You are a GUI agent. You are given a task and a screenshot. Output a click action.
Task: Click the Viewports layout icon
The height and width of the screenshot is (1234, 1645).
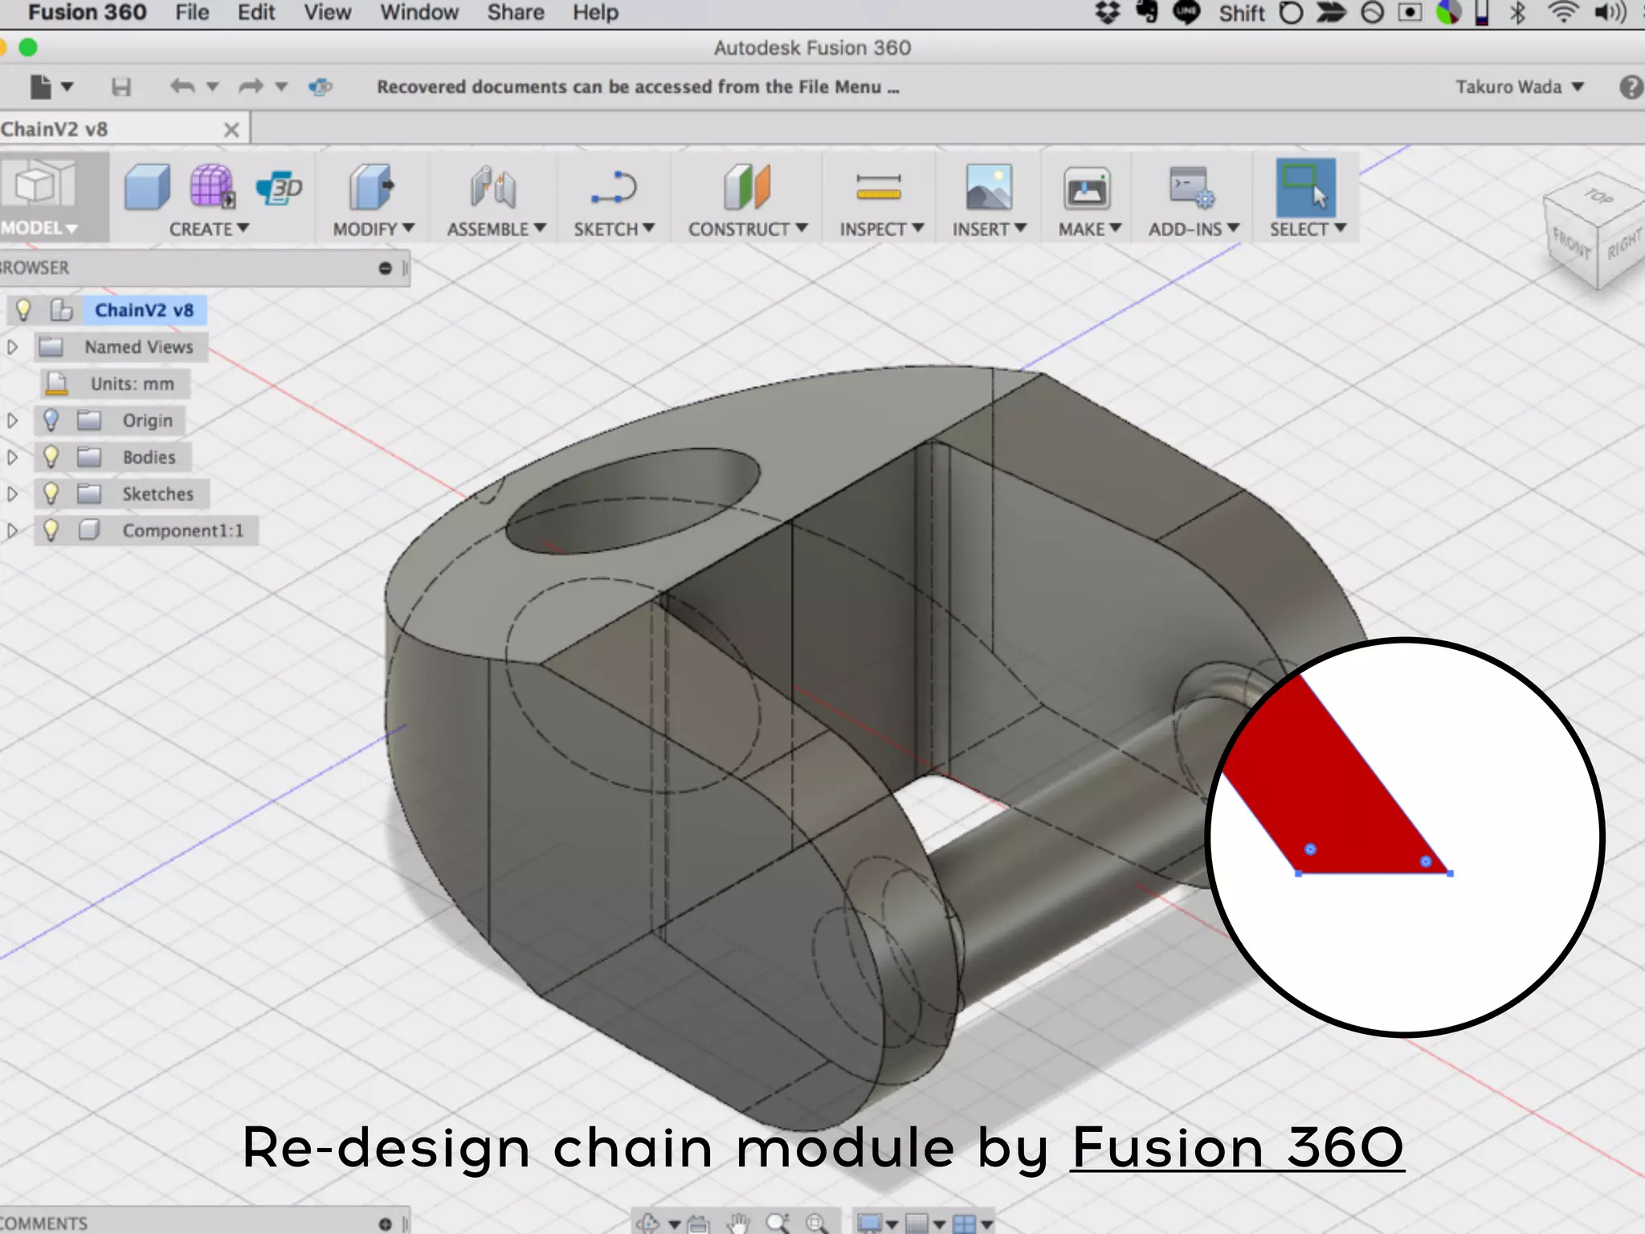(965, 1224)
